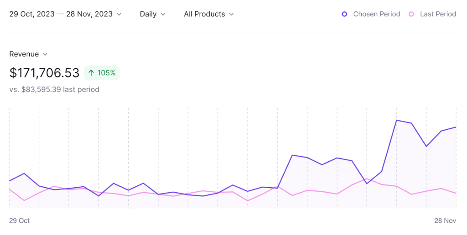Screen dimensions: 467x235
Task: Click the purple Chosen Period legend circle
Action: tap(345, 14)
